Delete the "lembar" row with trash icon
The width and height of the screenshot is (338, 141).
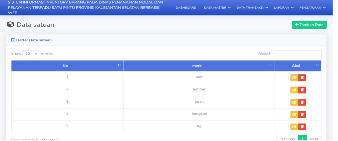(x=302, y=90)
